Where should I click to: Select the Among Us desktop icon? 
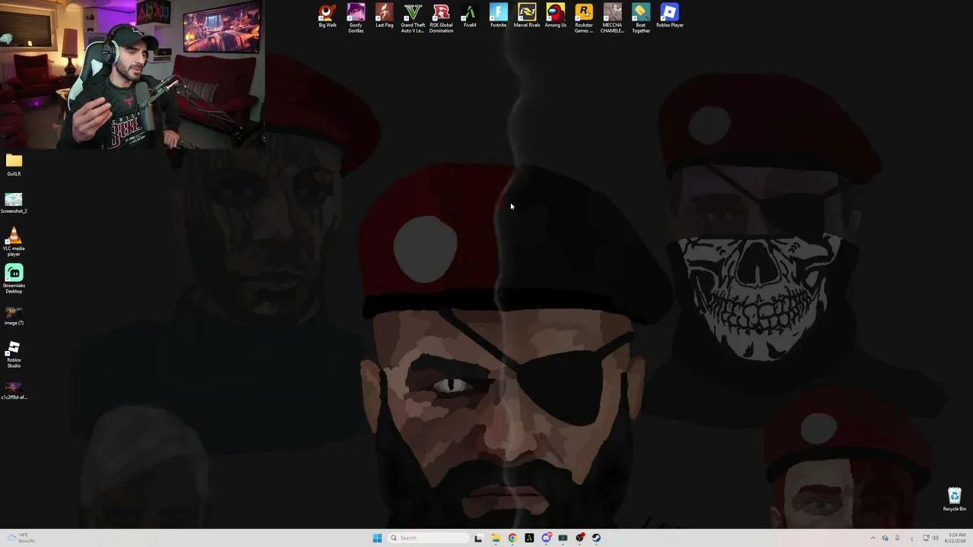556,16
